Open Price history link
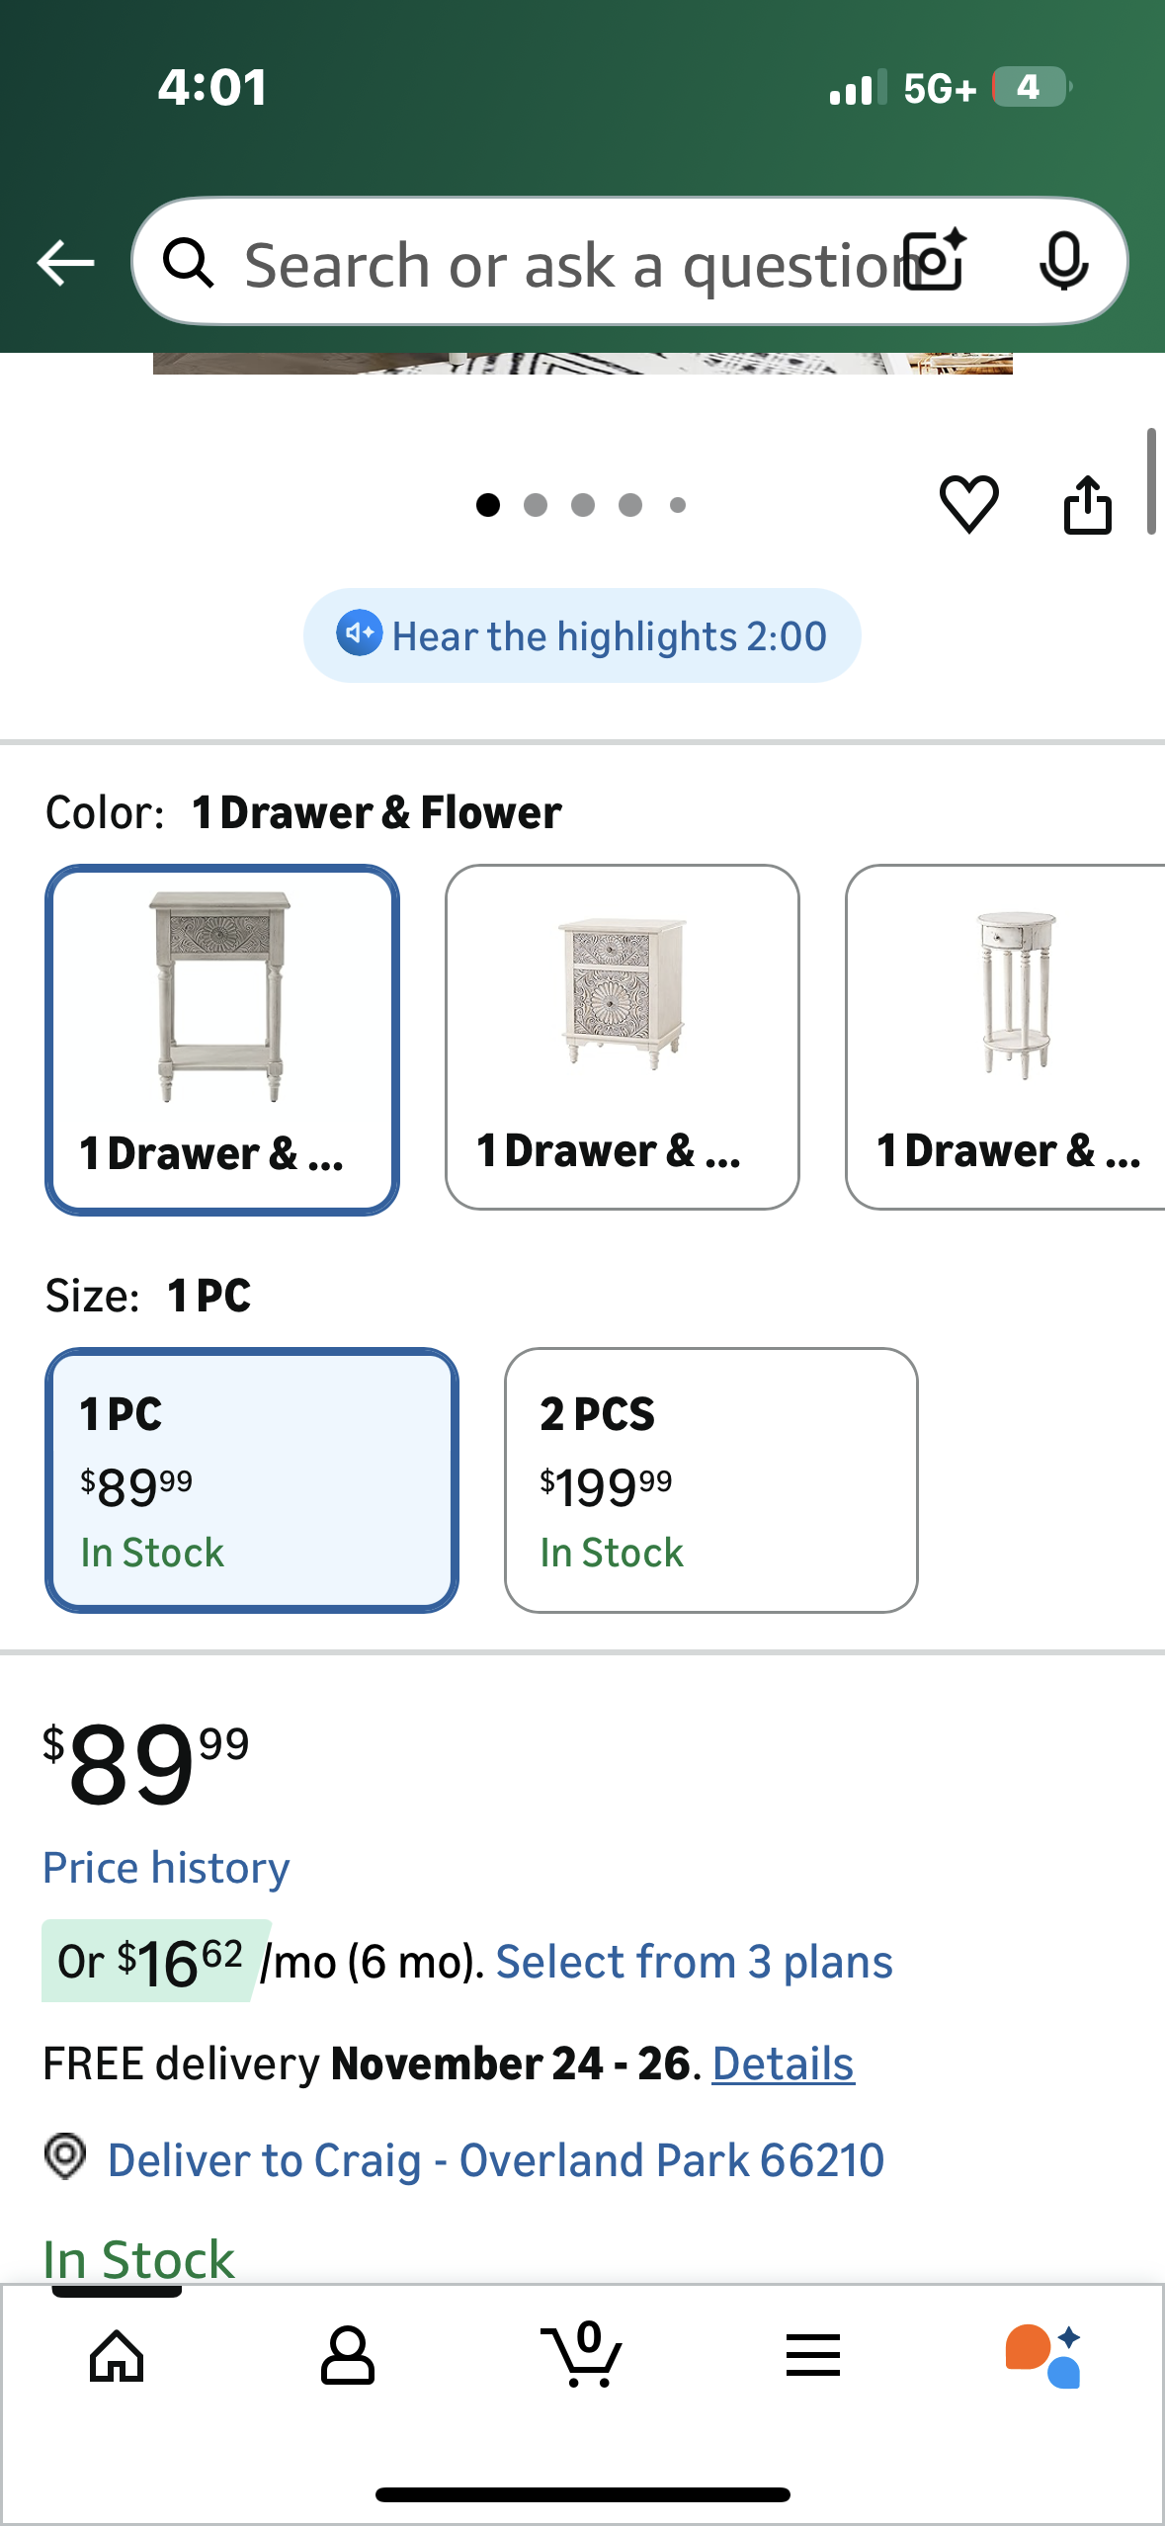 tap(166, 1868)
